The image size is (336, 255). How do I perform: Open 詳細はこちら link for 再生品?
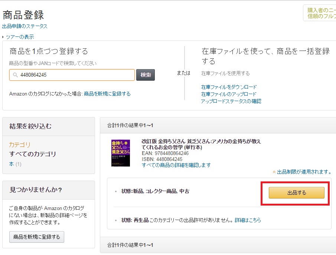coord(248,220)
